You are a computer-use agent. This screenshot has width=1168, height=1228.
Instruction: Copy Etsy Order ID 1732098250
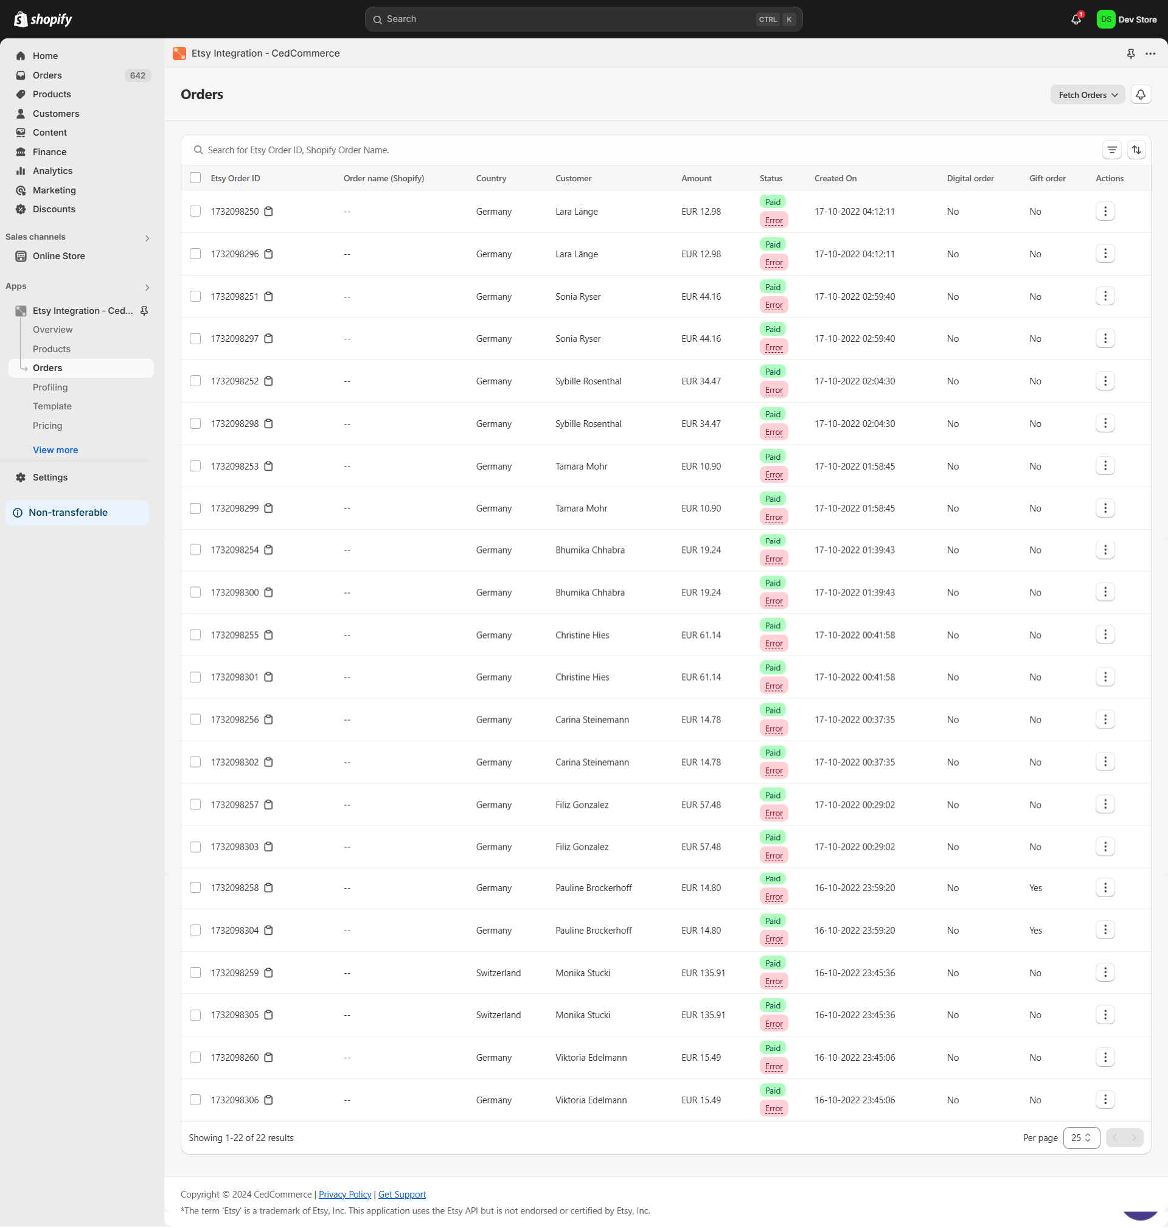coord(268,212)
